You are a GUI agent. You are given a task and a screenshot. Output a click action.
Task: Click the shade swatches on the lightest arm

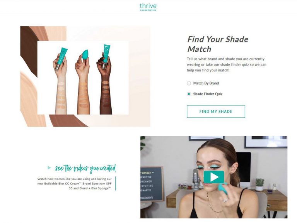coord(61,95)
